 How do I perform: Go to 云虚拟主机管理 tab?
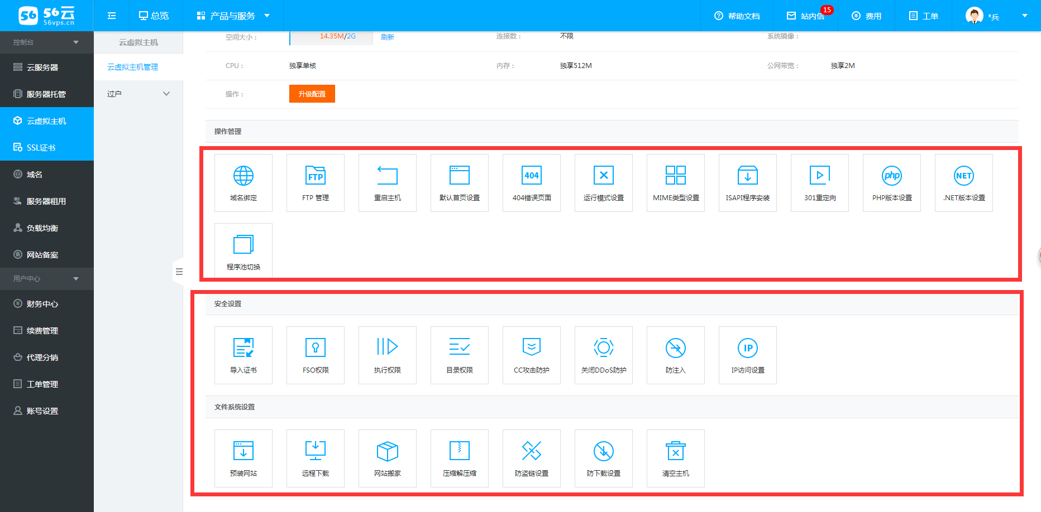pyautogui.click(x=133, y=67)
